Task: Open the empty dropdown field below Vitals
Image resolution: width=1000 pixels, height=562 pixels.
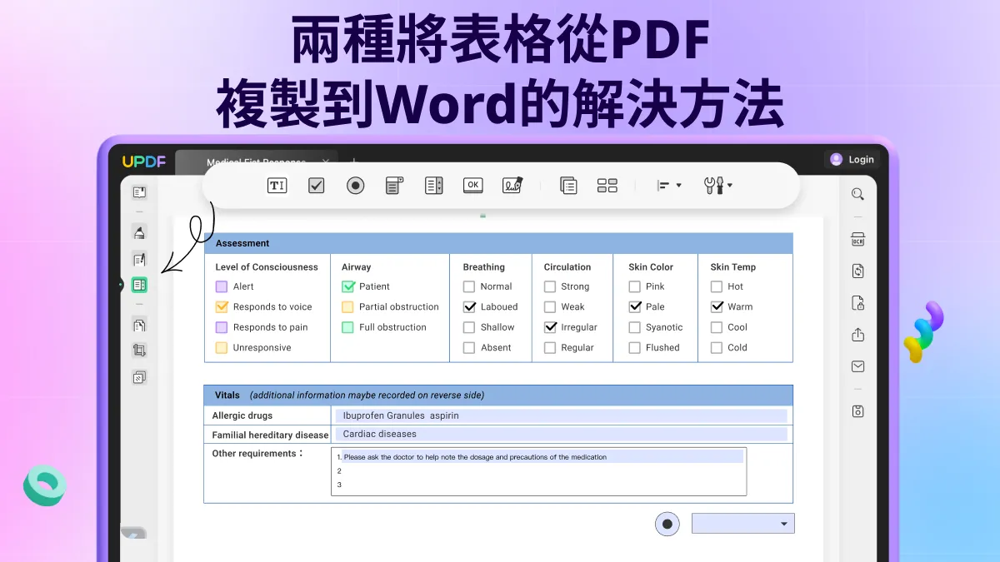Action: 743,524
